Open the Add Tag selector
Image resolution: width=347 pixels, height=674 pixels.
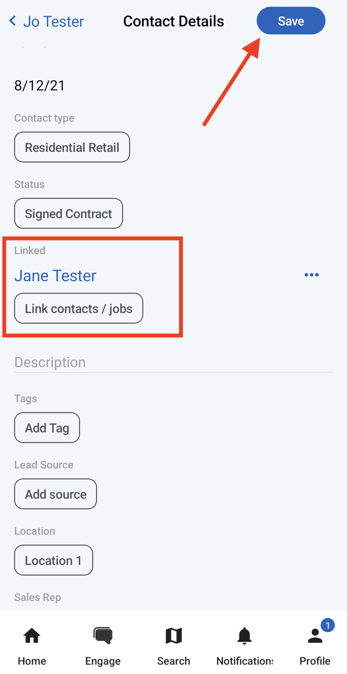[47, 428]
